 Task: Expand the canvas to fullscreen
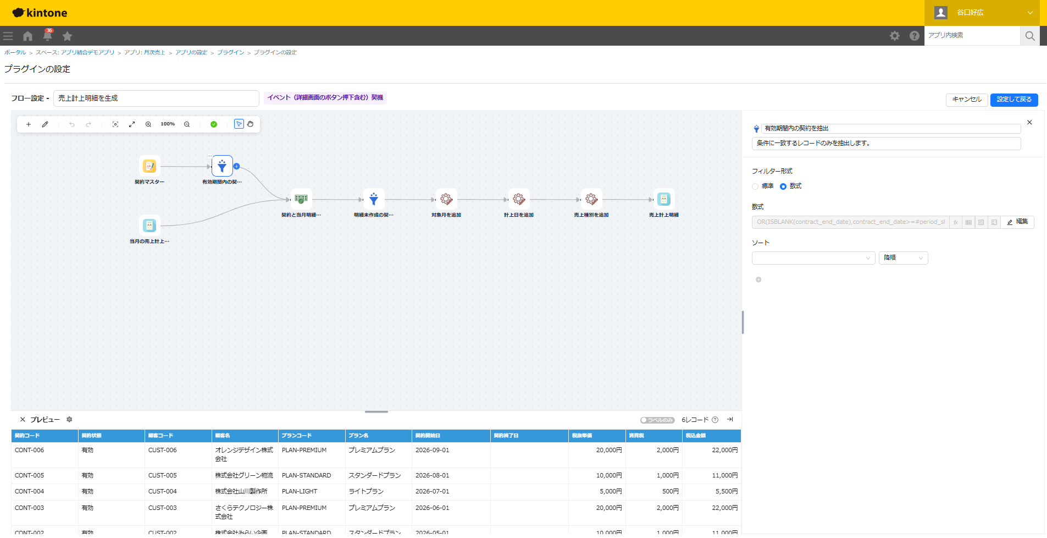[x=132, y=124]
